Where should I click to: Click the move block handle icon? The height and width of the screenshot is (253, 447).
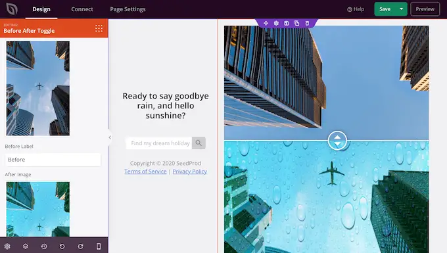click(x=266, y=23)
